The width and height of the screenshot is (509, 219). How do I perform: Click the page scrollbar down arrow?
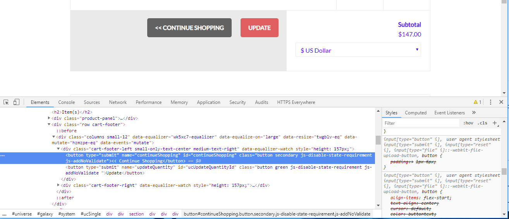504,93
